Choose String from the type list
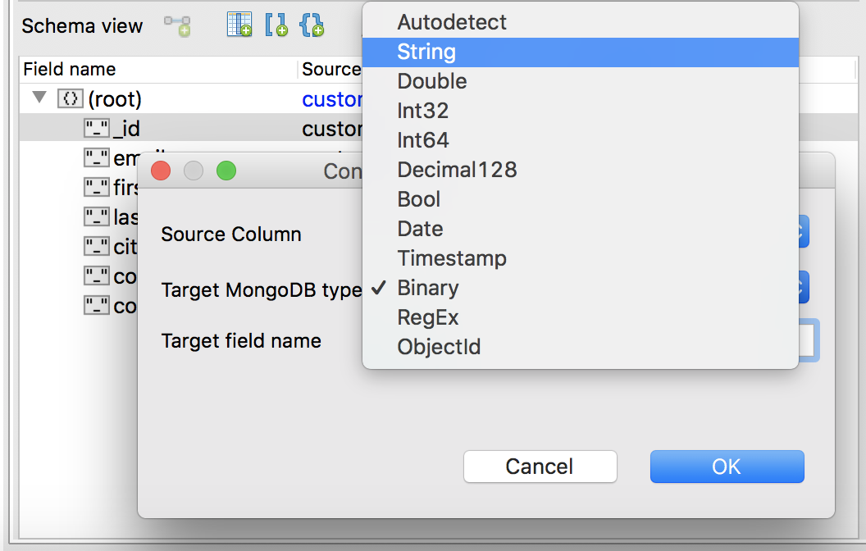866x551 pixels. 426,52
